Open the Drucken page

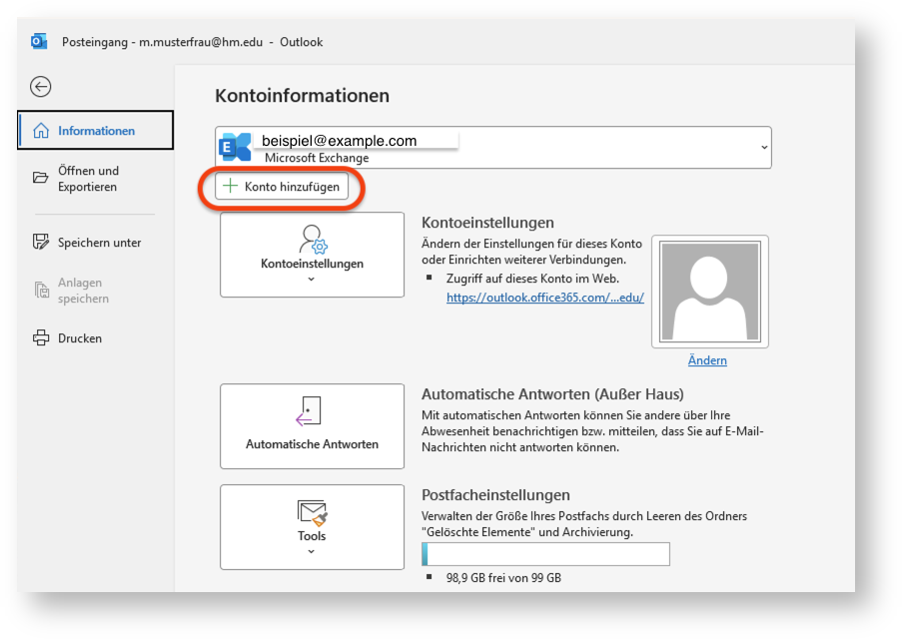pos(80,338)
